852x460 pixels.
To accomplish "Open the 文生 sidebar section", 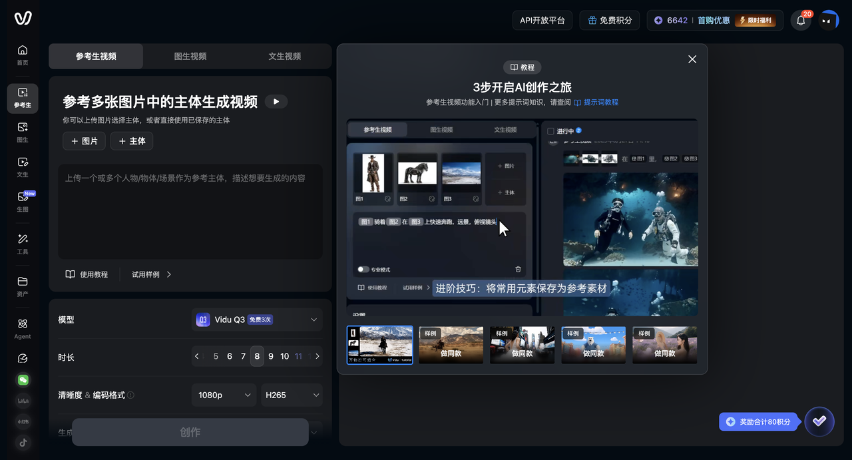I will point(22,166).
